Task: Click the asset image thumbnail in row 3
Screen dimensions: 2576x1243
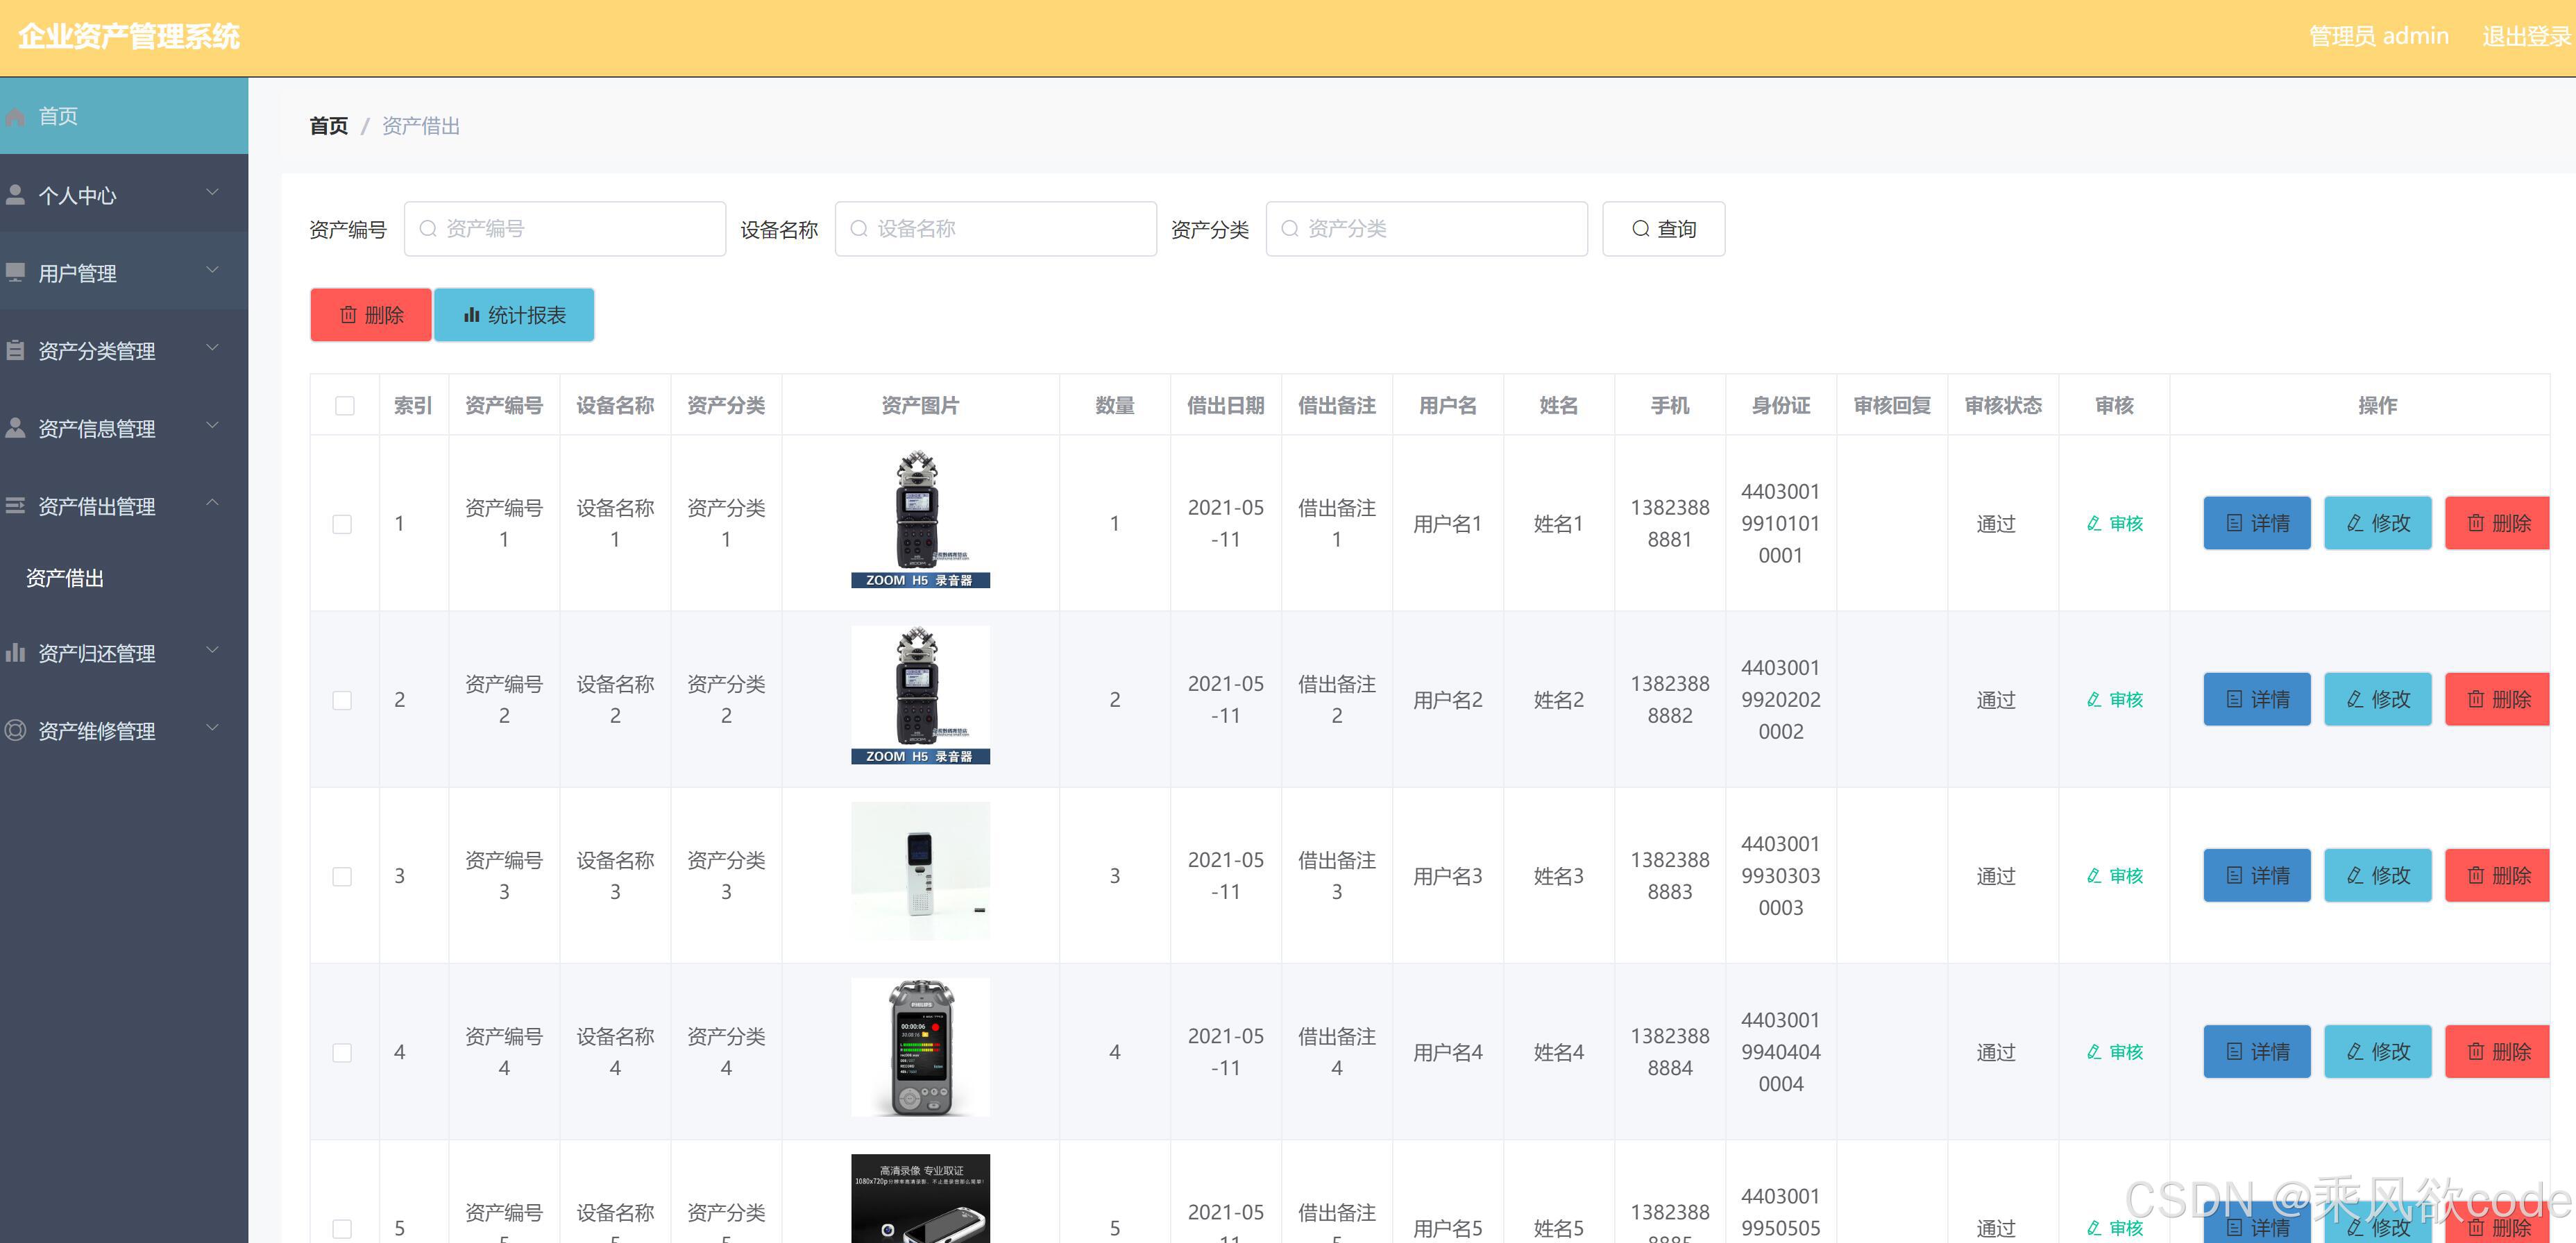Action: click(x=920, y=873)
